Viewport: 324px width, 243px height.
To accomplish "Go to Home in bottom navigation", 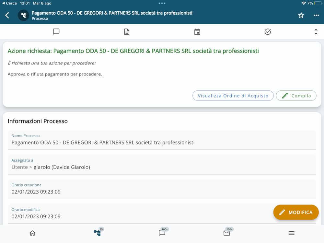I will coord(32,233).
